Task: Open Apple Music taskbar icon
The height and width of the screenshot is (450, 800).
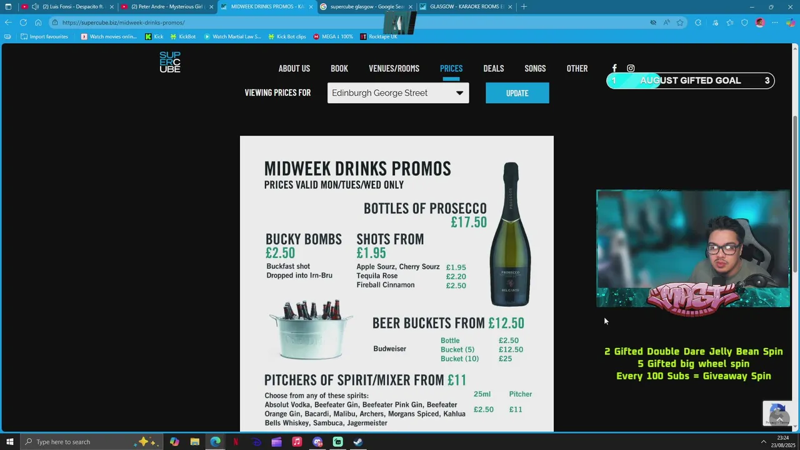Action: coord(297,442)
